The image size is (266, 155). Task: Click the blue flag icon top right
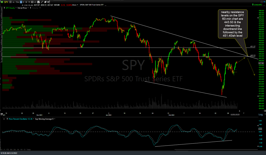click(x=265, y=2)
